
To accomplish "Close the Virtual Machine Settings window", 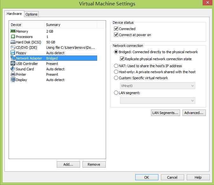I will click(x=207, y=3).
